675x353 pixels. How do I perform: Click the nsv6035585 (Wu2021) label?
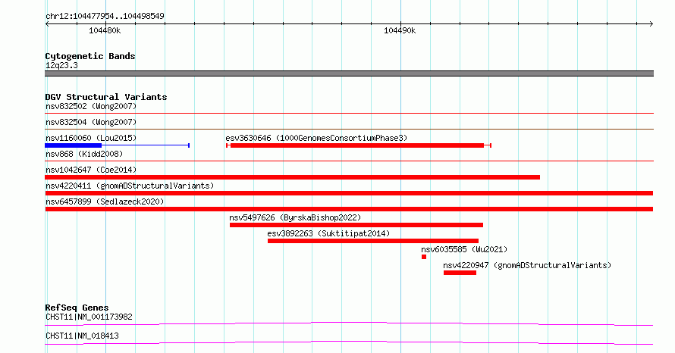464,249
